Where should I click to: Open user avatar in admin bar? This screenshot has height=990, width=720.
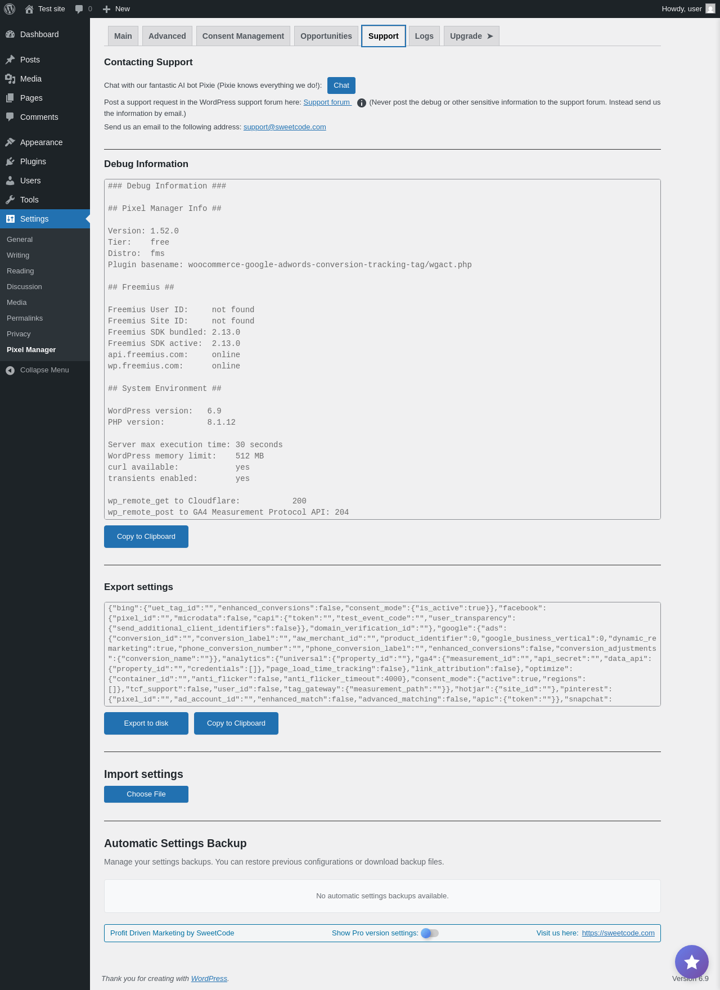710,9
